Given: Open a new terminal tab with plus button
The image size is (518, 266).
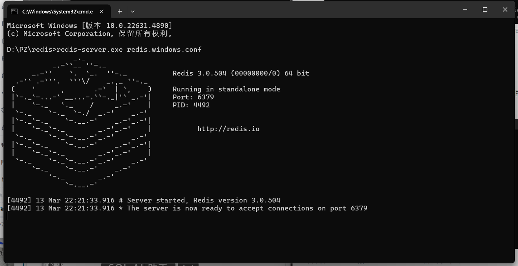Looking at the screenshot, I should tap(119, 11).
